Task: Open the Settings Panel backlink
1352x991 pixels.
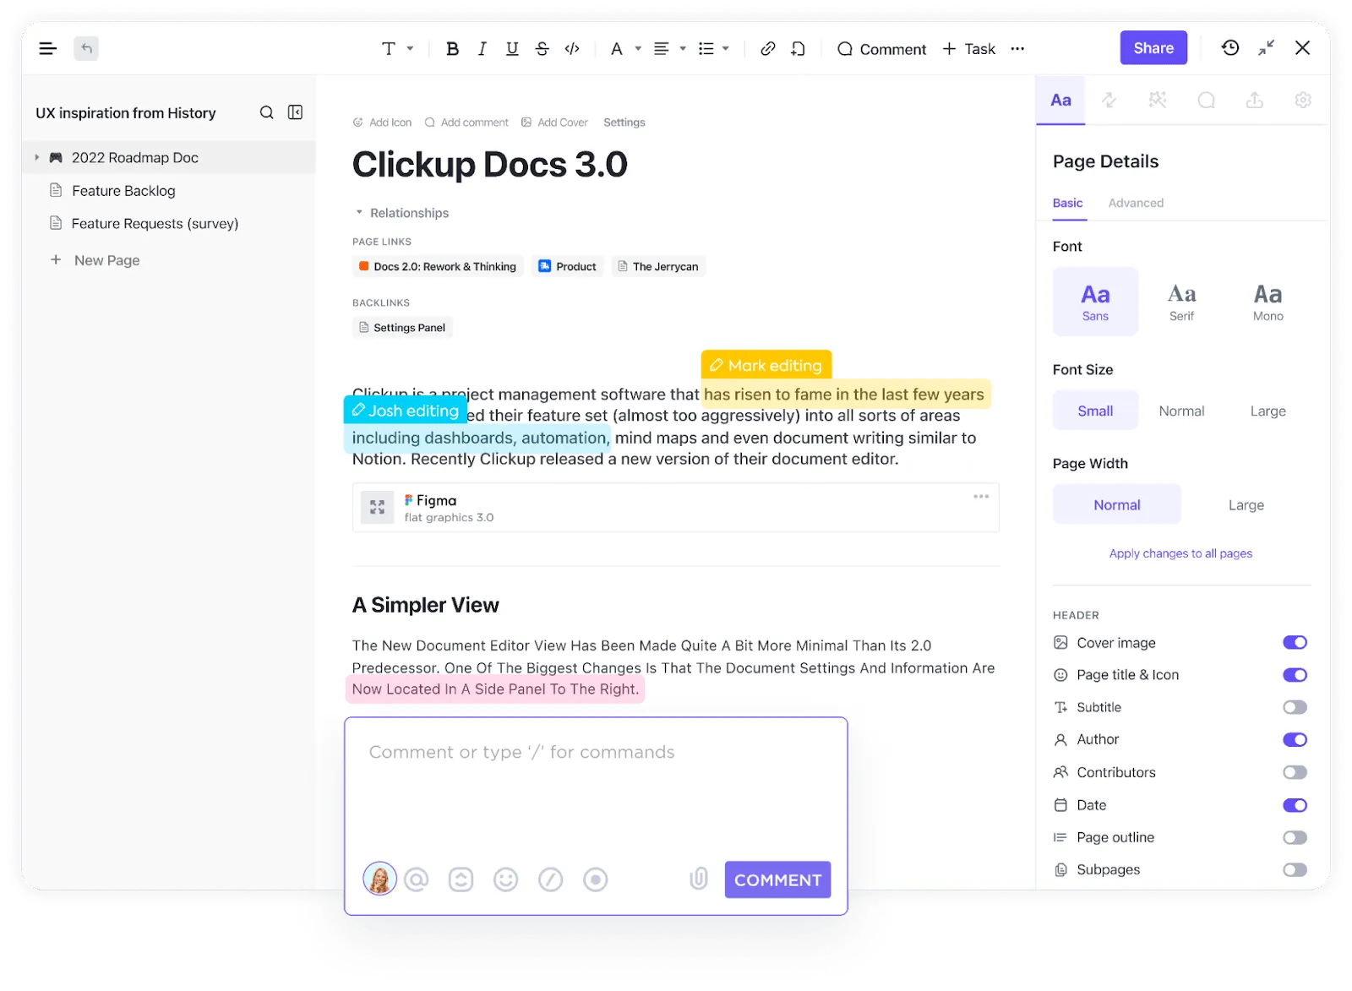Action: click(x=402, y=327)
